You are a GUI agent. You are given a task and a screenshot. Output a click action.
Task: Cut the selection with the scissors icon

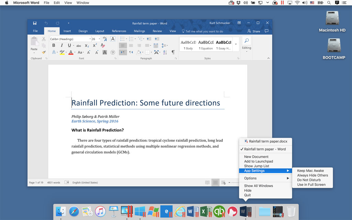(x=44, y=39)
